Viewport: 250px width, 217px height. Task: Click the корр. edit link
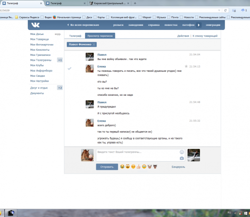(58, 34)
